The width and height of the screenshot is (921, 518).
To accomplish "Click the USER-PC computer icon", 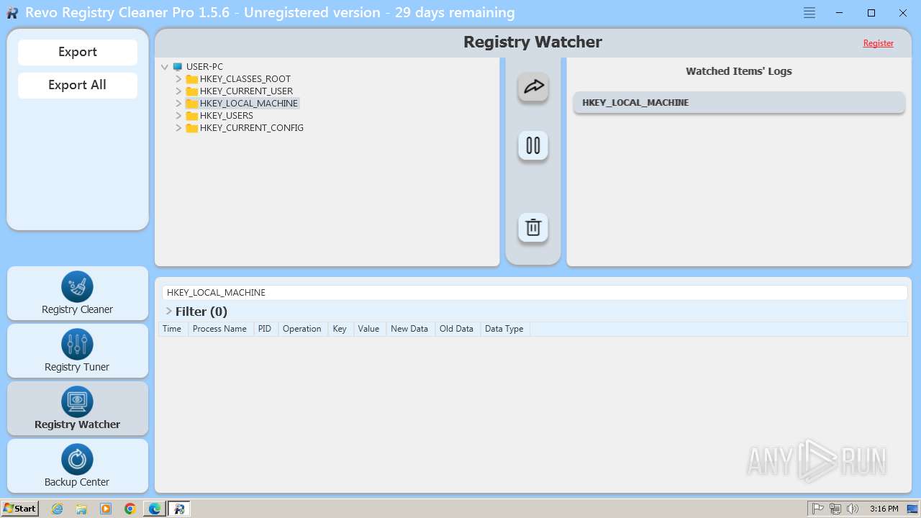I will 178,67.
